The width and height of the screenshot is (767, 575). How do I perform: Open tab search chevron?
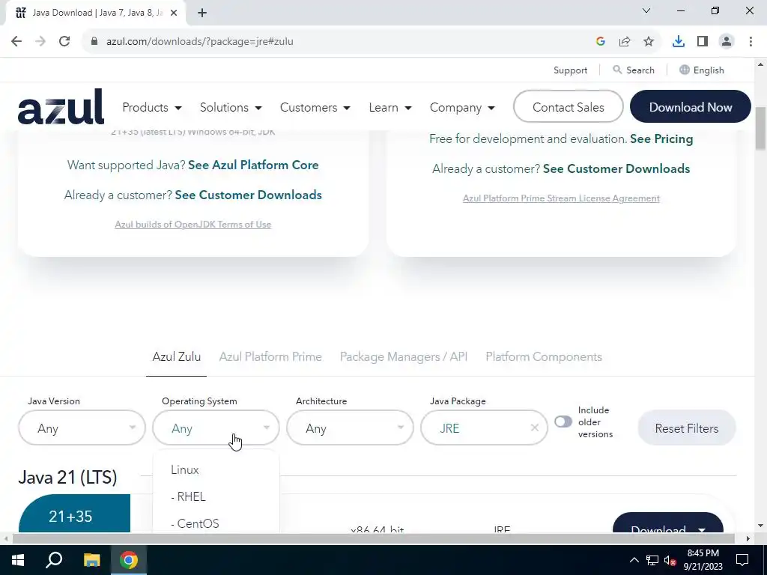pos(646,10)
